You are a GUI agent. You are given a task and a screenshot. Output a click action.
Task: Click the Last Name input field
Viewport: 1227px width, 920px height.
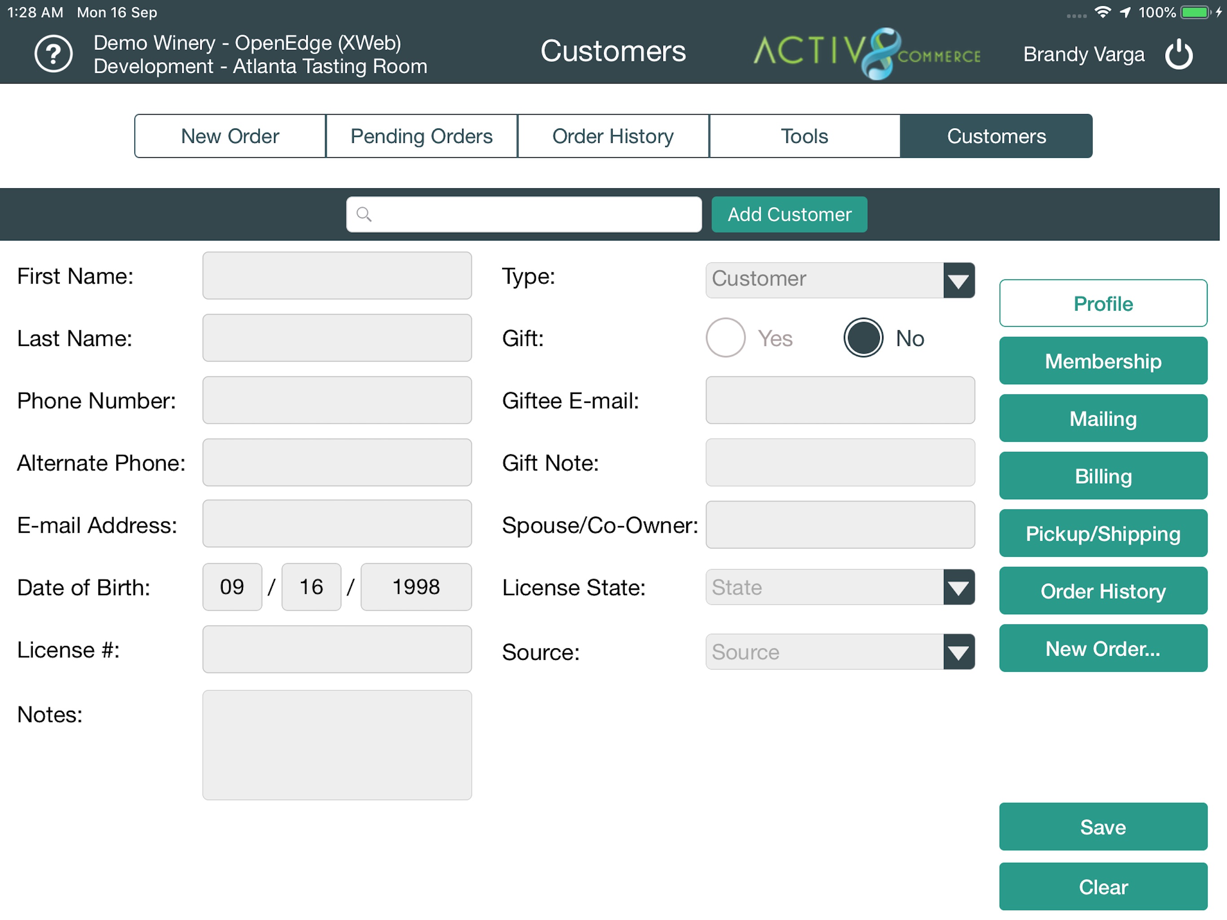[x=337, y=338]
